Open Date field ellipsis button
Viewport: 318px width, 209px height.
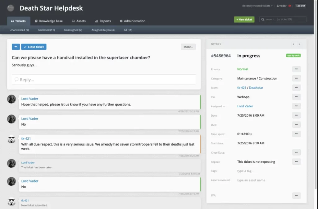pyautogui.click(x=297, y=115)
